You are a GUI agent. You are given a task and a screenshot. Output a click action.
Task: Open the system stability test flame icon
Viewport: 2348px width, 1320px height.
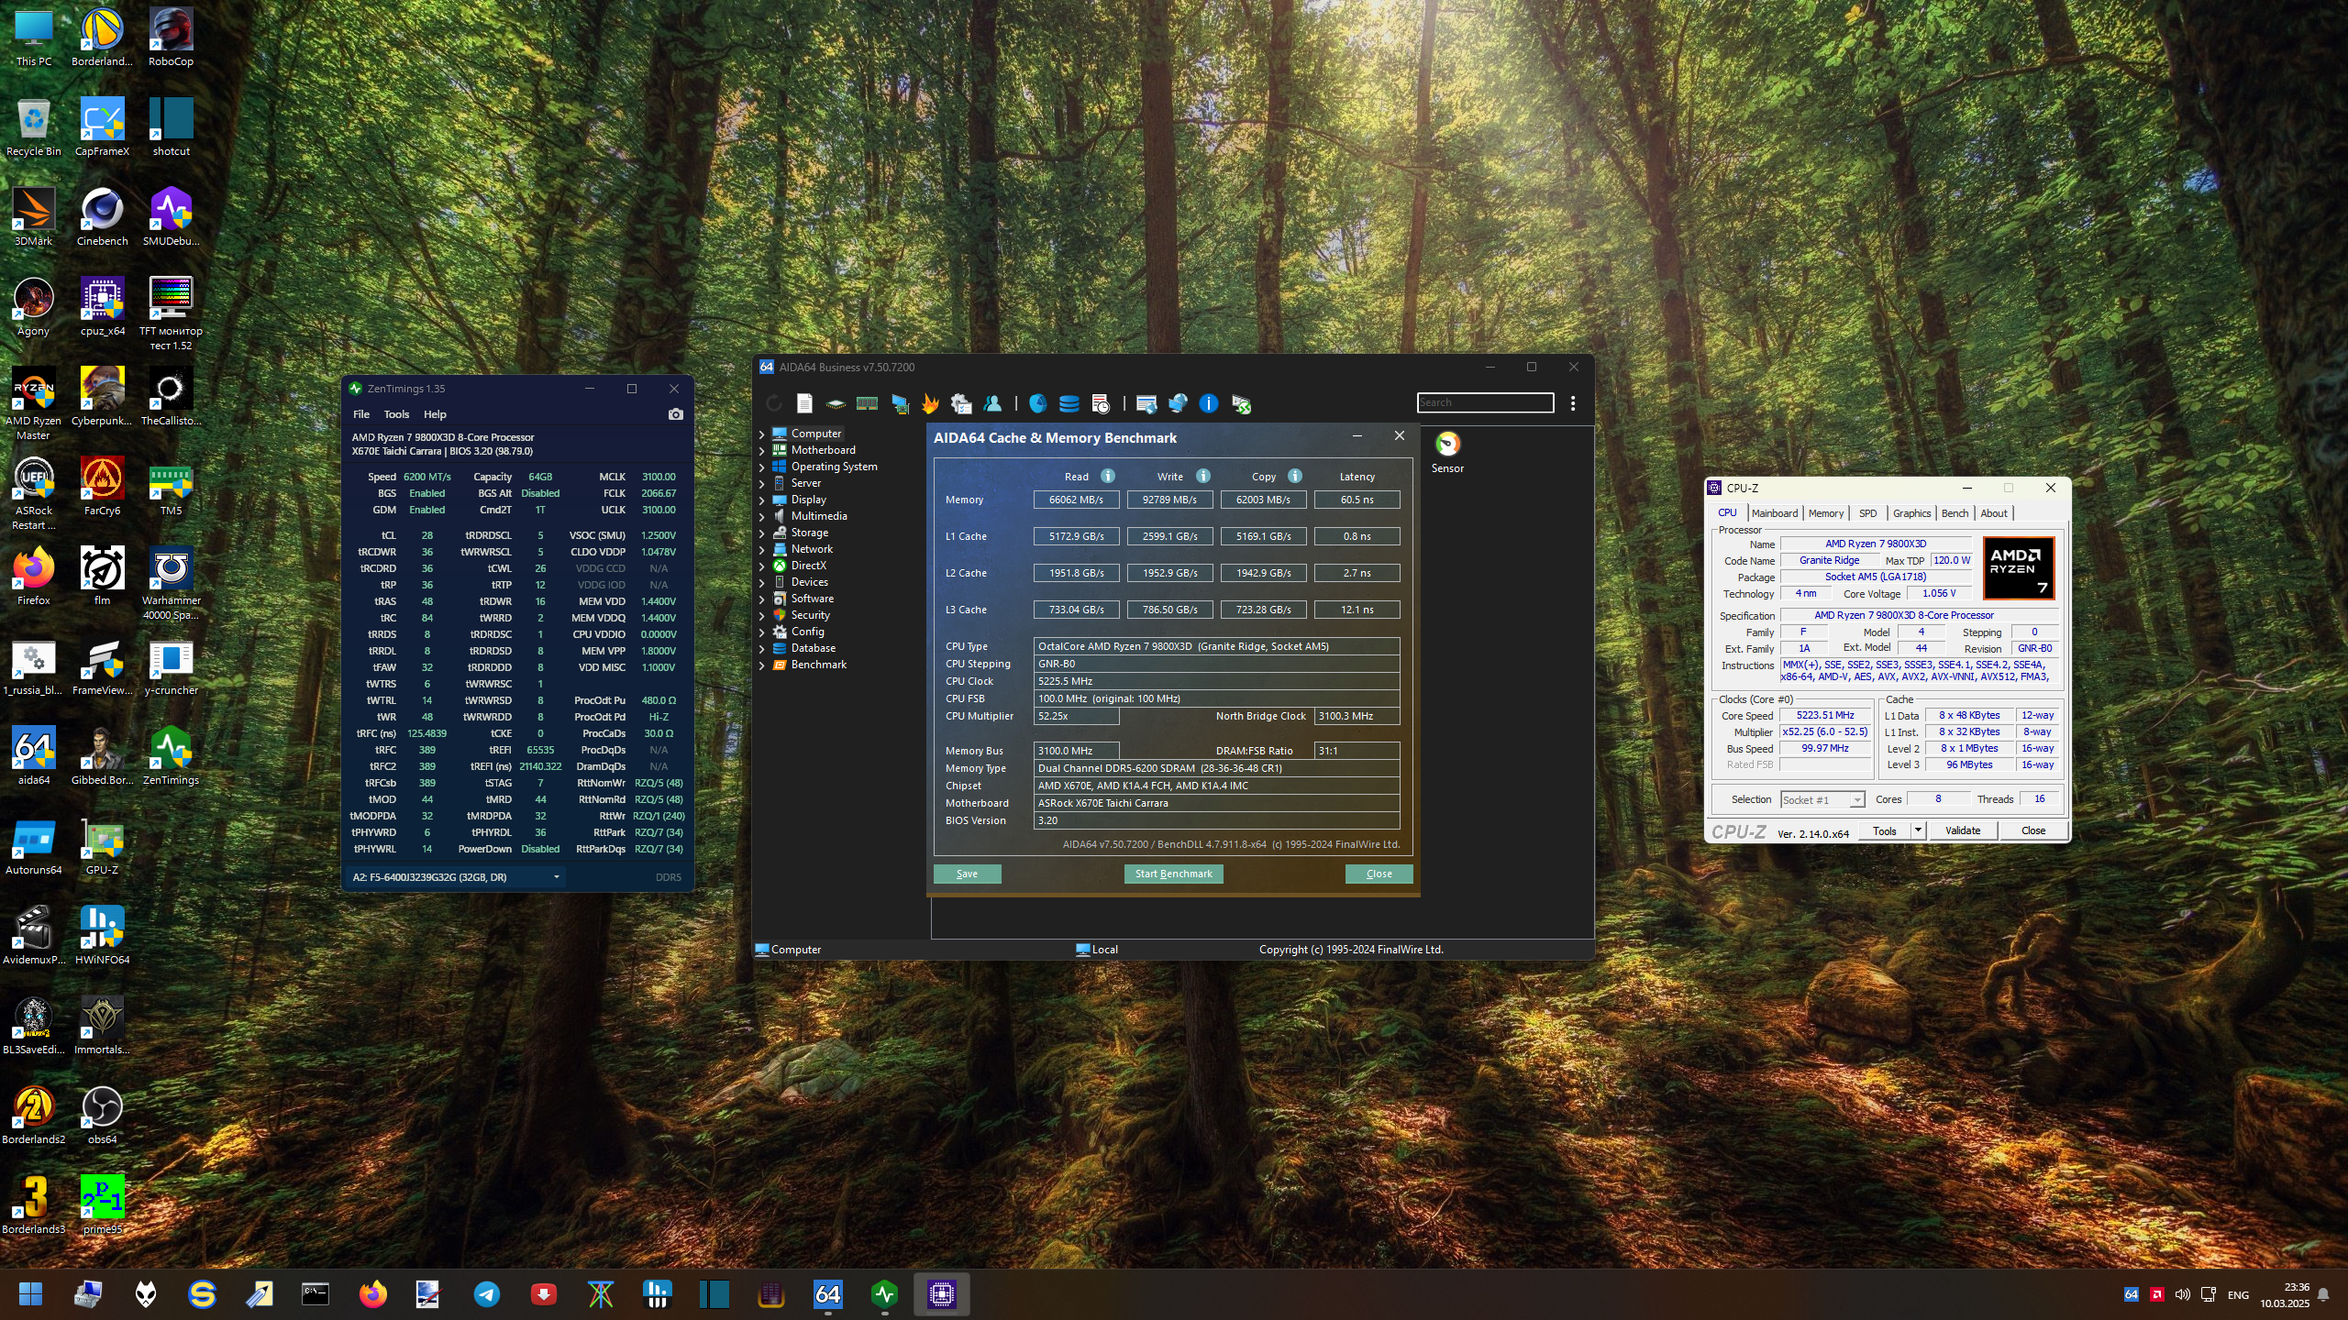pyautogui.click(x=930, y=403)
